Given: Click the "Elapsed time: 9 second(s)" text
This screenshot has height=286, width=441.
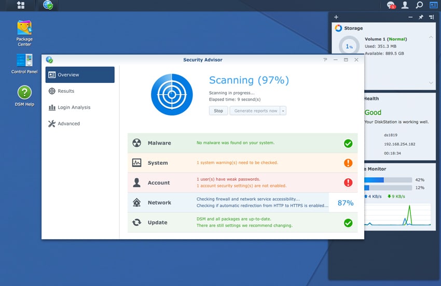Looking at the screenshot, I should (x=235, y=99).
